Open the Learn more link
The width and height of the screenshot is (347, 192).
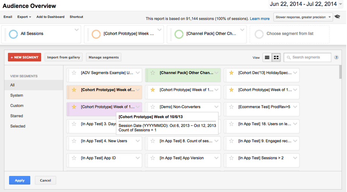(x=260, y=18)
